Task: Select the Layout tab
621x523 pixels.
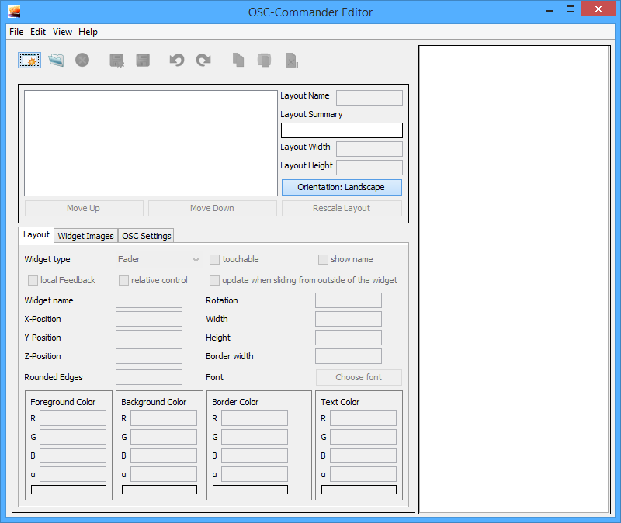Action: point(36,235)
